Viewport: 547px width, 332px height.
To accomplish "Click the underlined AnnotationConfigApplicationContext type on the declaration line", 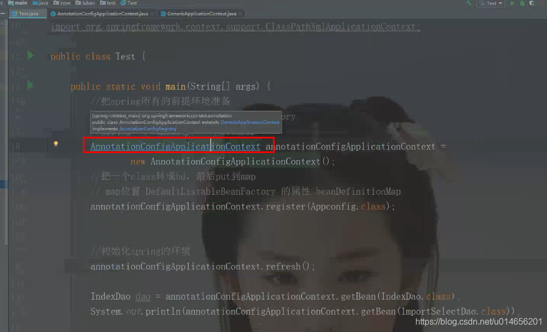I will tap(175, 147).
